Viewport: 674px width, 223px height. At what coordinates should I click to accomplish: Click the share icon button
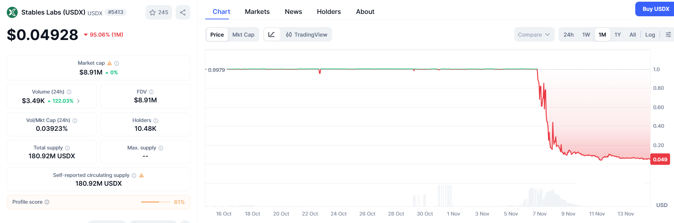coord(183,13)
